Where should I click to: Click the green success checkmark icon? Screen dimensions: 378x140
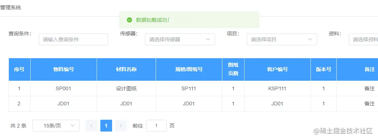129,20
